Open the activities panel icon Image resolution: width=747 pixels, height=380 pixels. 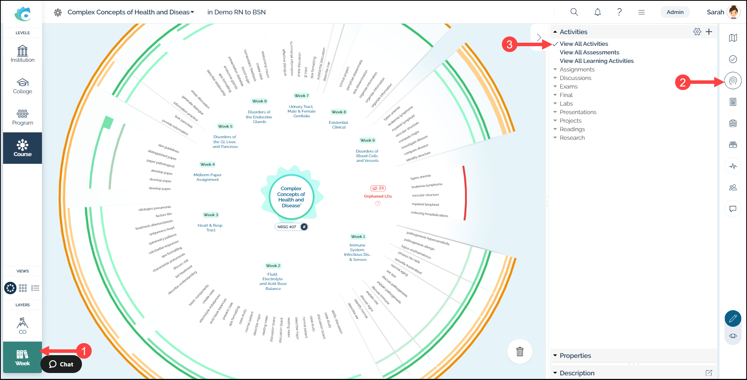tap(733, 81)
